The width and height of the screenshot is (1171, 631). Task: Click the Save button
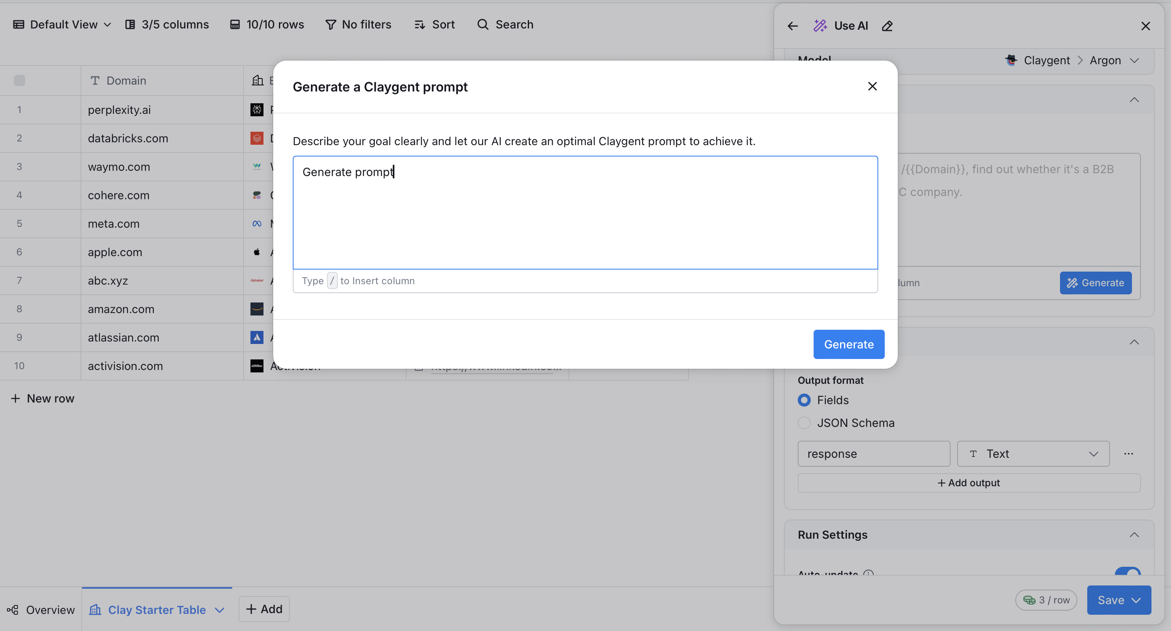(x=1119, y=600)
